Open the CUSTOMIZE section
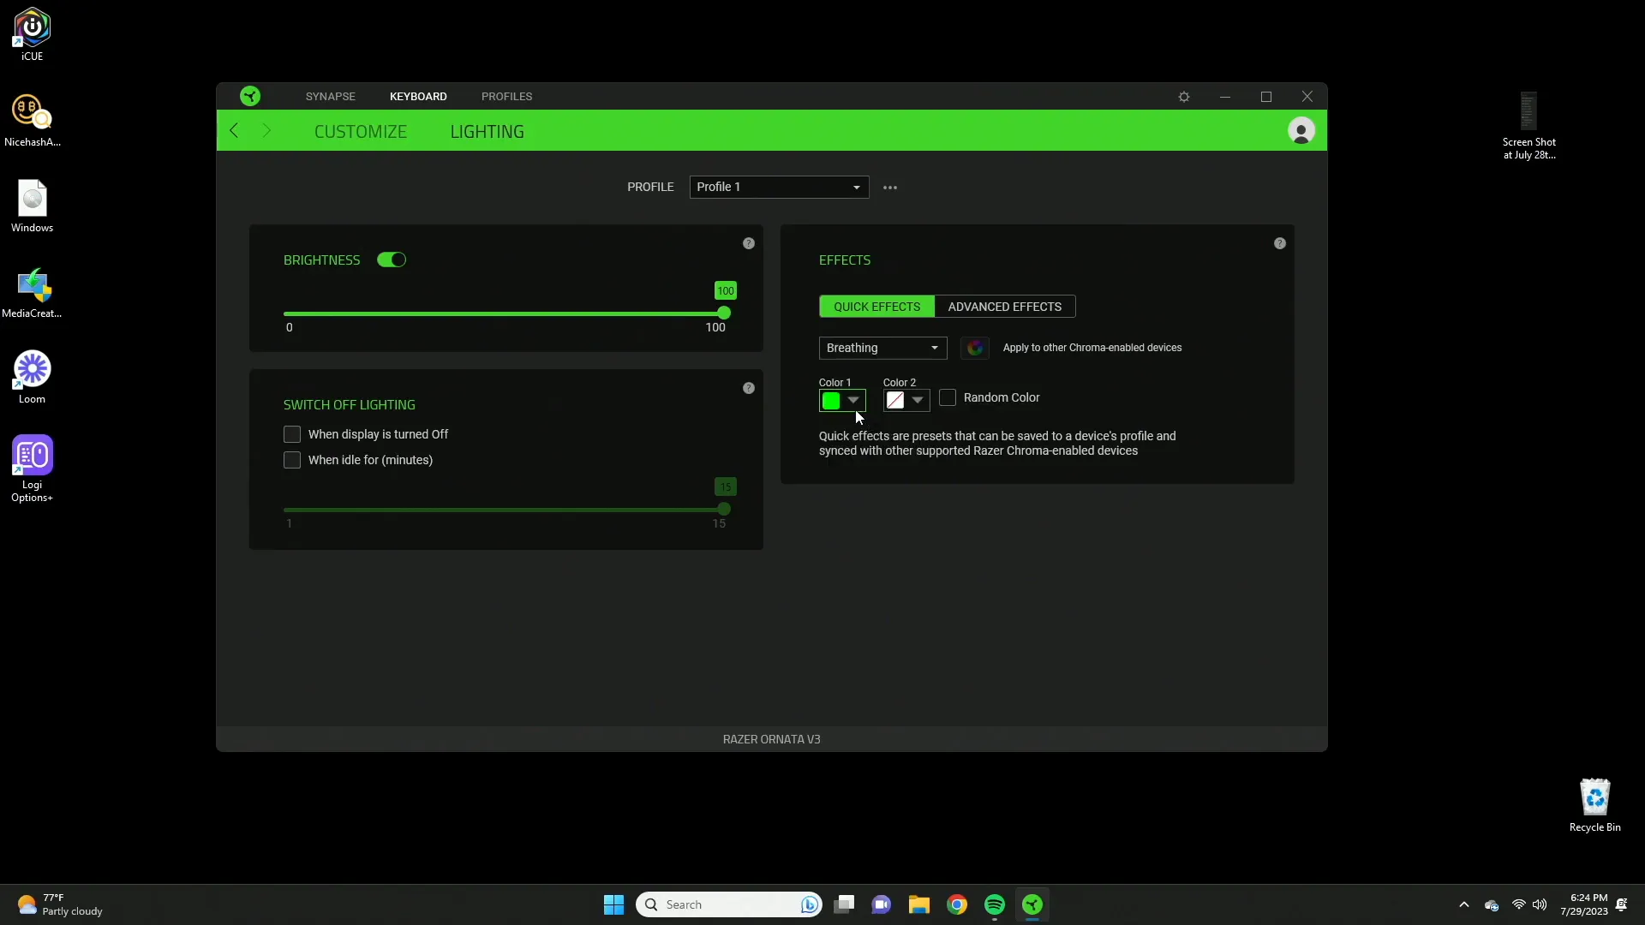The height and width of the screenshot is (925, 1645). 361,132
